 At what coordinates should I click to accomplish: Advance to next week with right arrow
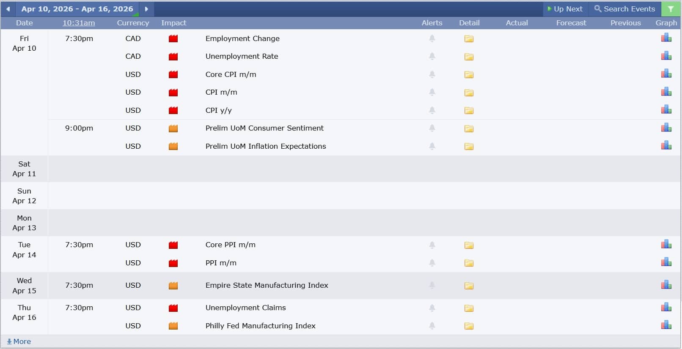[x=146, y=9]
